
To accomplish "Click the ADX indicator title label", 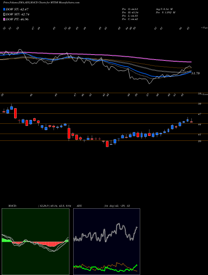I will (x=79, y=206).
